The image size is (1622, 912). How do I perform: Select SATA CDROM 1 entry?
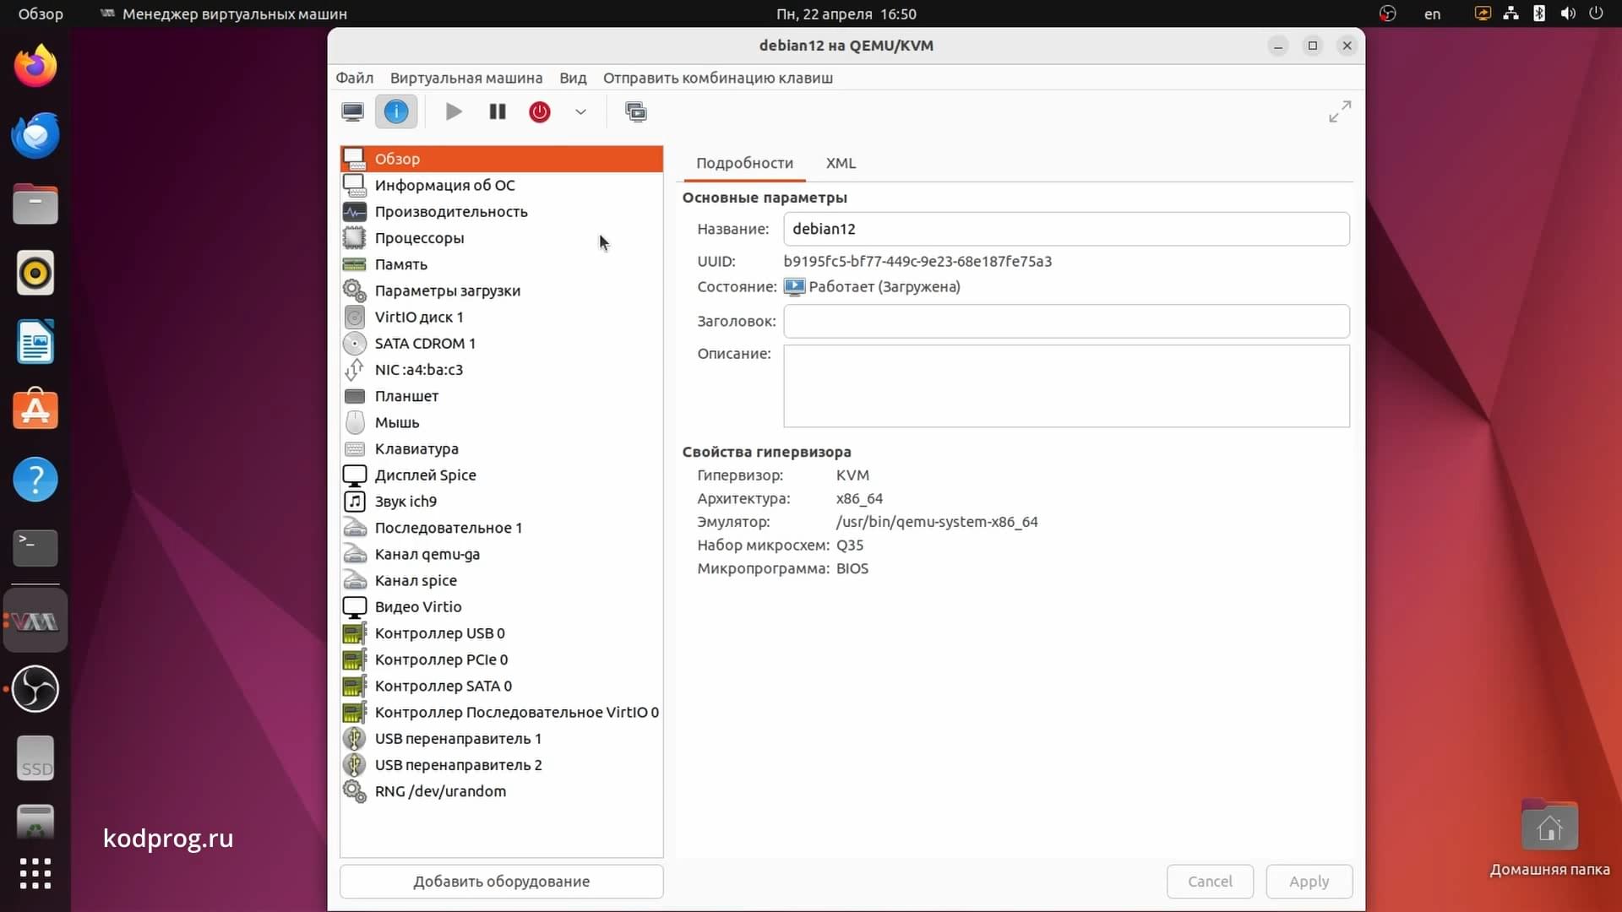pyautogui.click(x=502, y=343)
